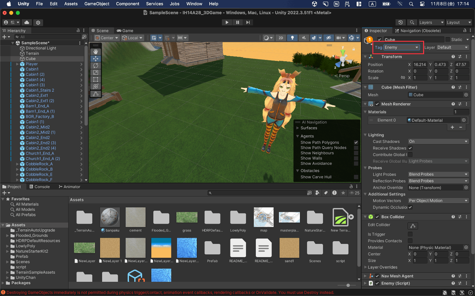Toggle Dynamic Occlusion checkbox
Screen dimensions: 475x296
[410, 207]
